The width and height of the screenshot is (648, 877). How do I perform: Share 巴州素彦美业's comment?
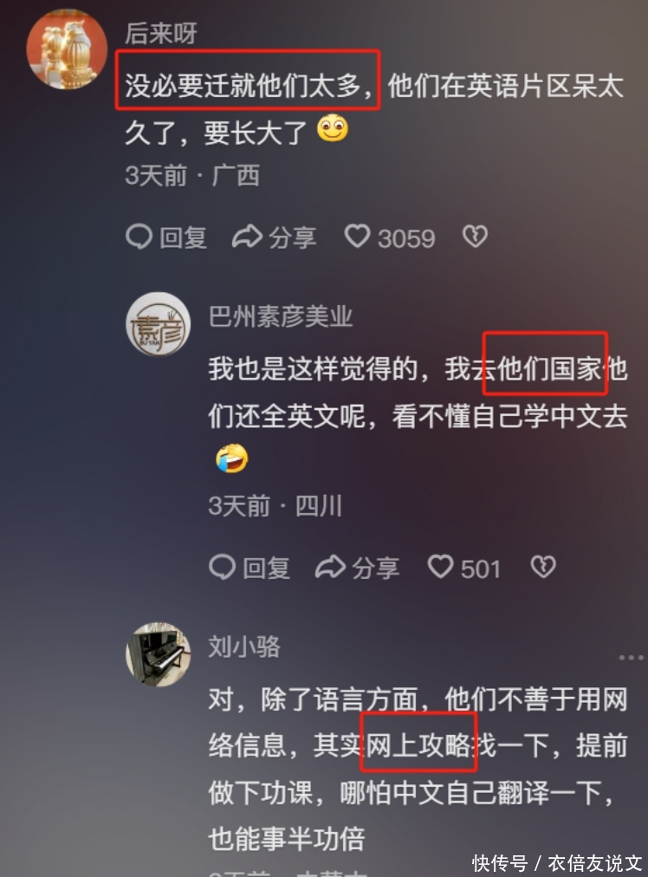click(x=357, y=568)
